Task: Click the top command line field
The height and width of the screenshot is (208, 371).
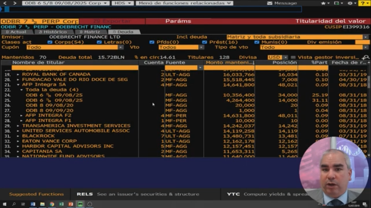Action: (x=151, y=9)
